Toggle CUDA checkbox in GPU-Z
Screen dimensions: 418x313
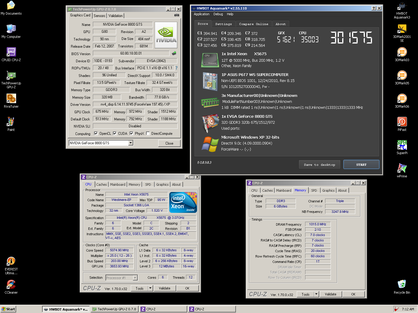(x=115, y=134)
